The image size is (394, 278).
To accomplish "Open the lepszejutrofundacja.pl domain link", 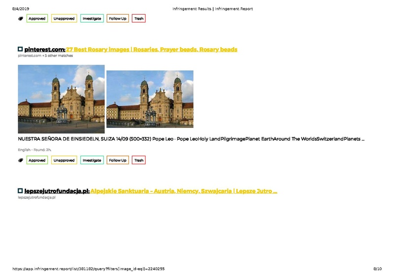I will click(57, 191).
